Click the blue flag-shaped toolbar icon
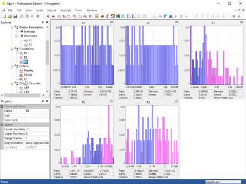 pyautogui.click(x=165, y=16)
